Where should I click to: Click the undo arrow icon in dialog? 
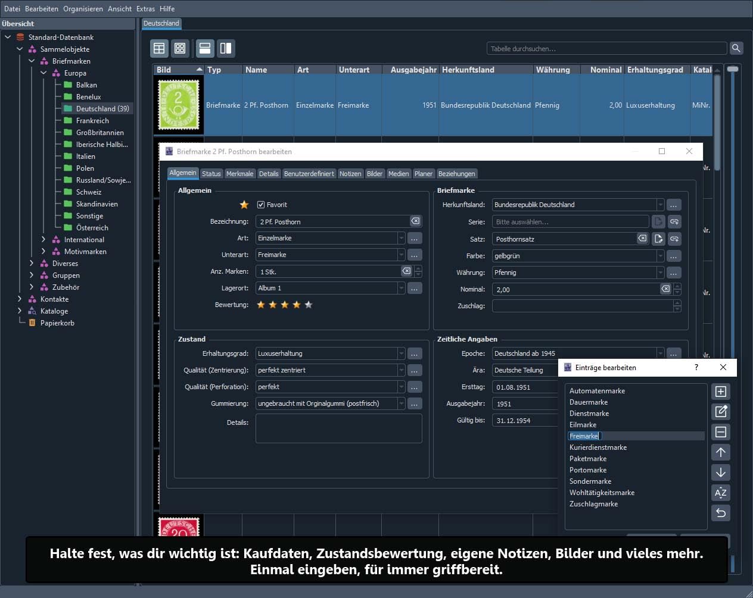[721, 513]
